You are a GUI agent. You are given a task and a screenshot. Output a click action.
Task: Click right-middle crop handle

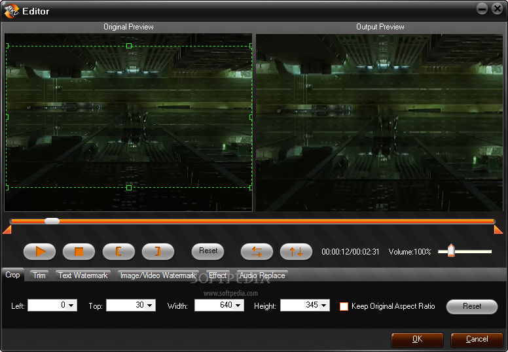(251, 117)
